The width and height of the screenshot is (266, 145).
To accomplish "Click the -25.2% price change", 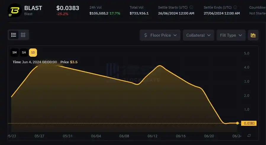I will click(x=62, y=14).
